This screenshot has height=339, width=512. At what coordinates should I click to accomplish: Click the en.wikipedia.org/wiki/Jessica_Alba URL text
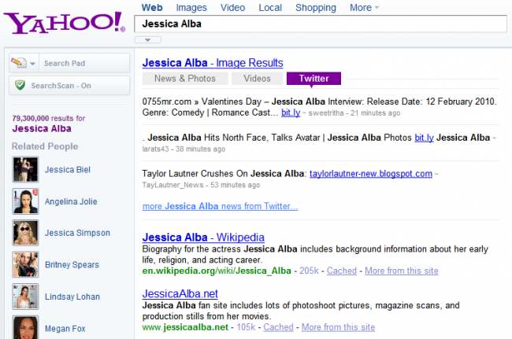coord(217,271)
